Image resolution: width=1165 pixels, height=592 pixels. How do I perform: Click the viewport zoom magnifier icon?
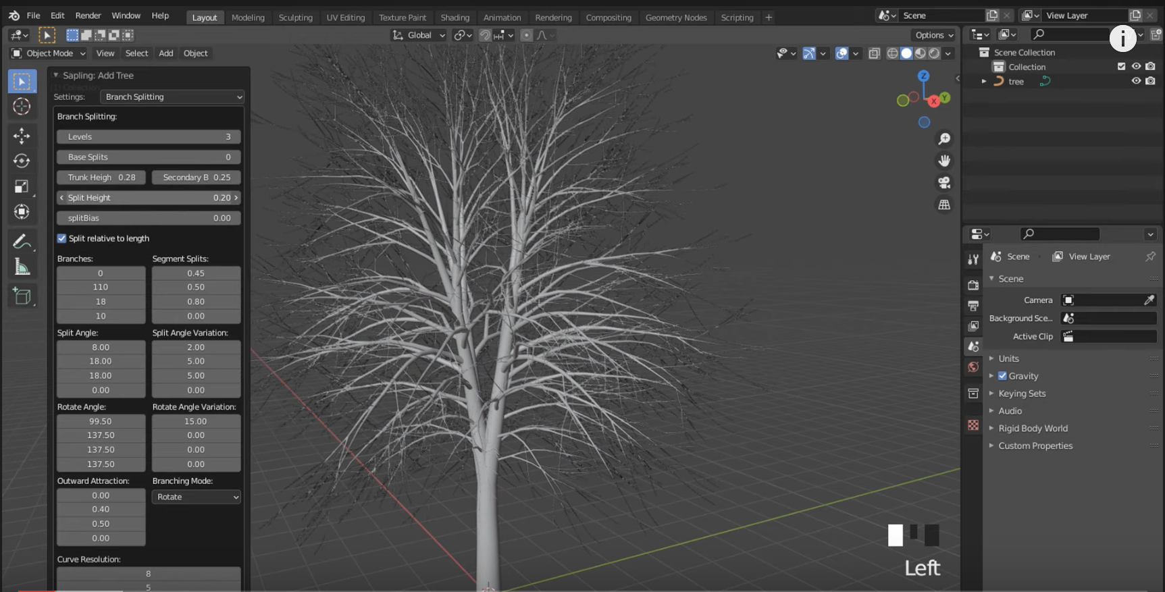944,138
